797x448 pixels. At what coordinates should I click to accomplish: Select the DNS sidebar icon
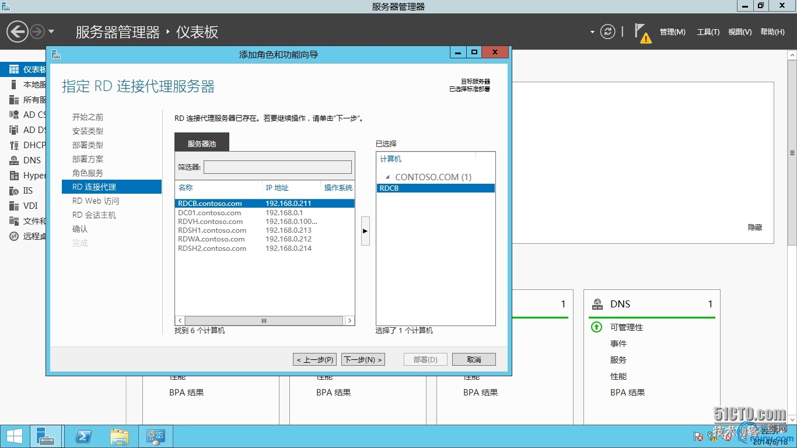(x=14, y=160)
